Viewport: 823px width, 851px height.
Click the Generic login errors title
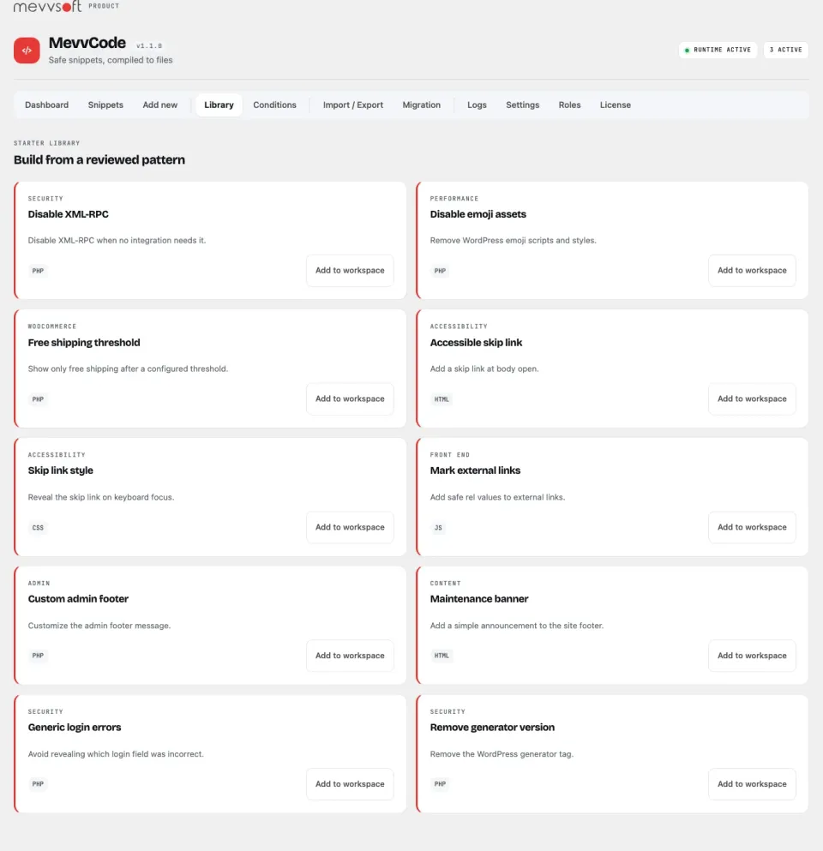click(x=75, y=728)
